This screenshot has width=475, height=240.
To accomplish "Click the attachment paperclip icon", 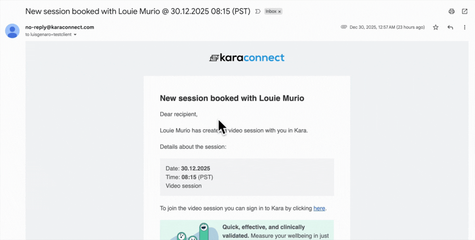I will [x=344, y=27].
